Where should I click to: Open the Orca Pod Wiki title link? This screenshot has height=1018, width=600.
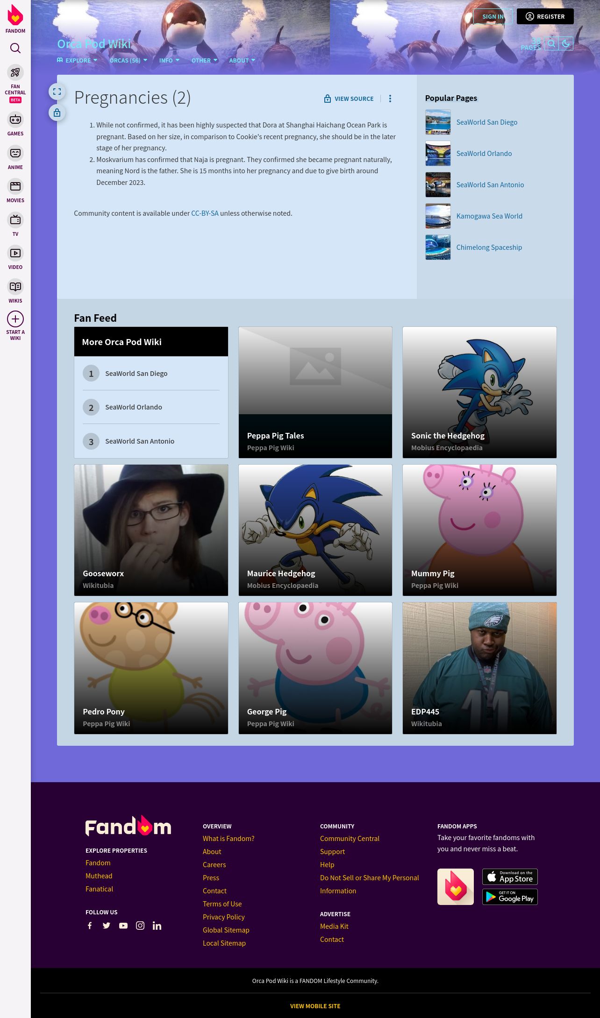click(x=94, y=44)
